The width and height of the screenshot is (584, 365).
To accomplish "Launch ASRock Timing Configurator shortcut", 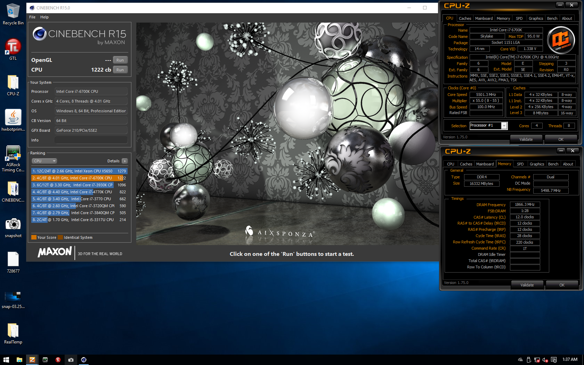I will click(x=13, y=159).
